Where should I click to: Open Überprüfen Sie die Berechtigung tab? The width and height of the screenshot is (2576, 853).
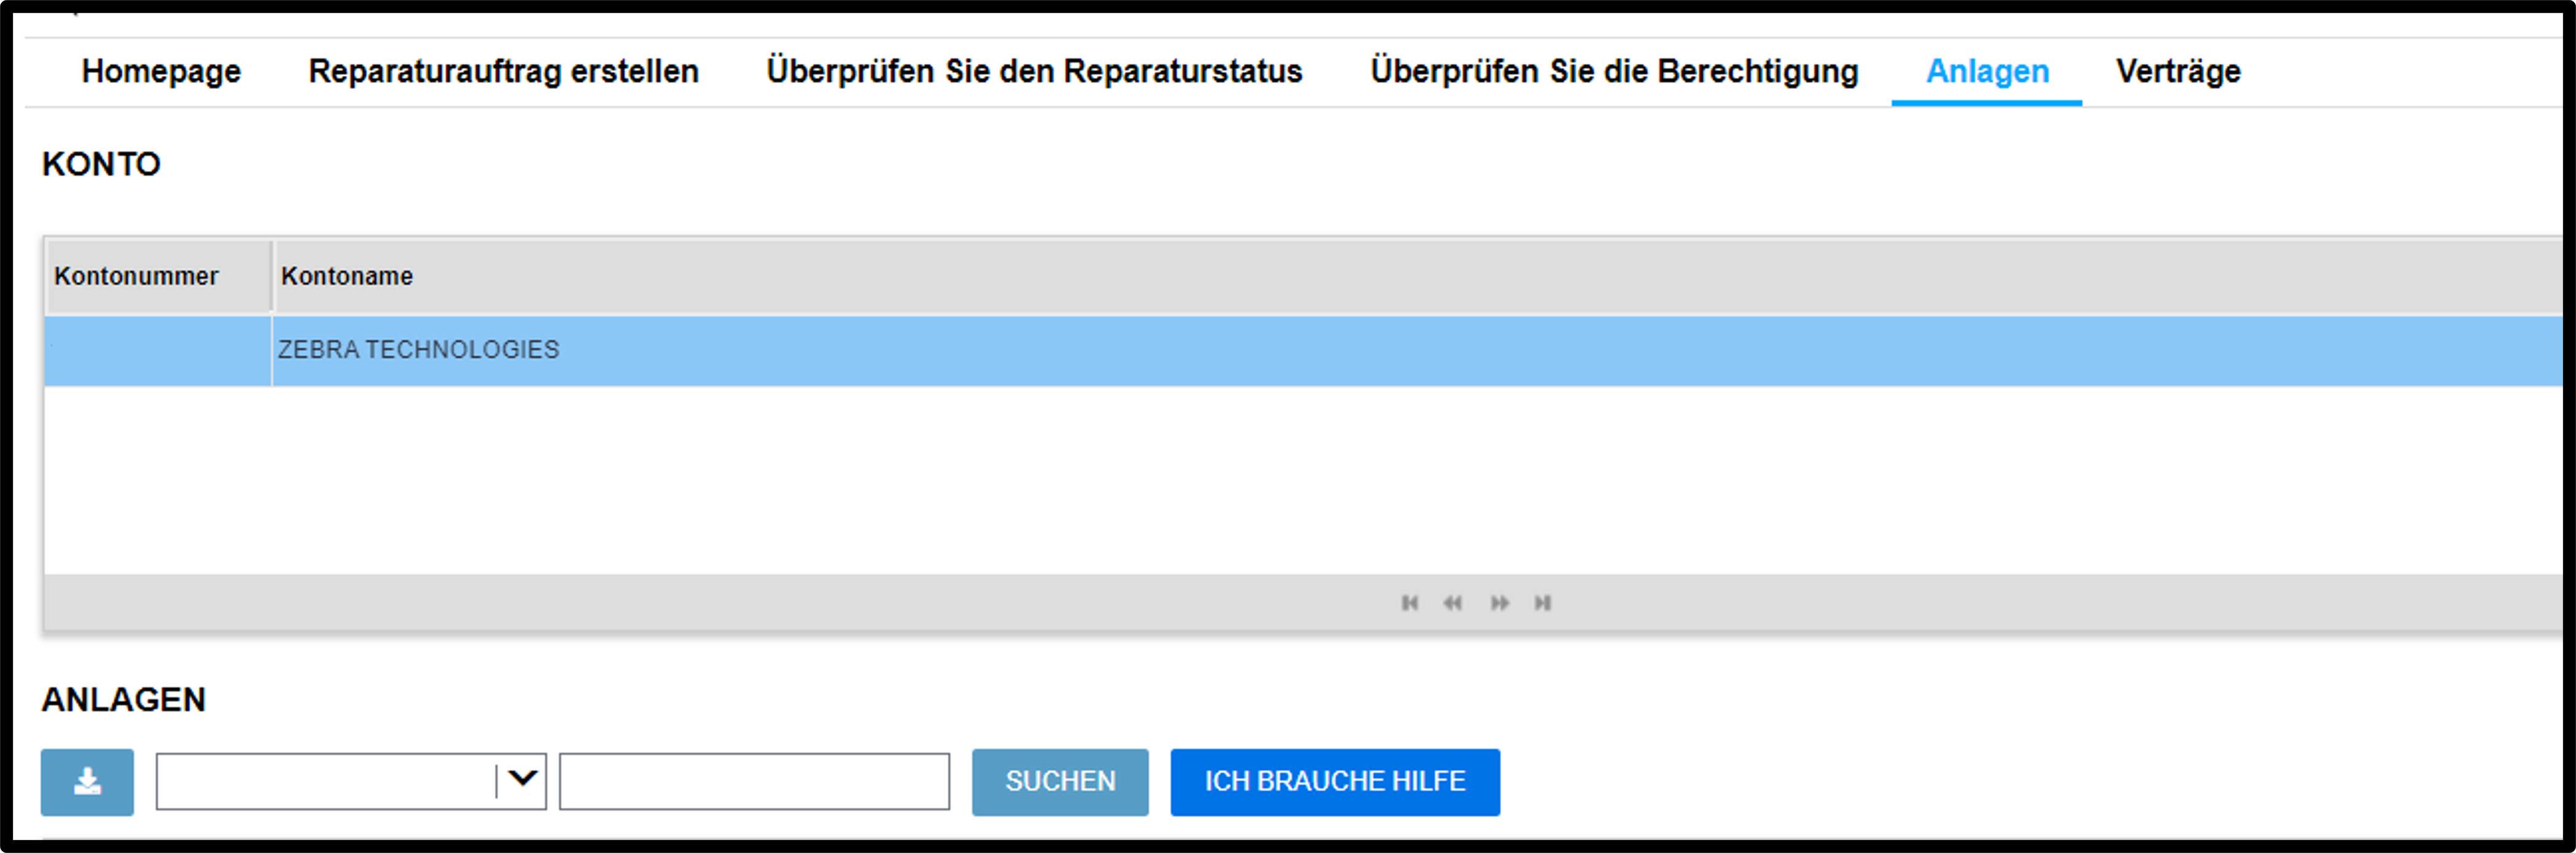(x=1614, y=72)
